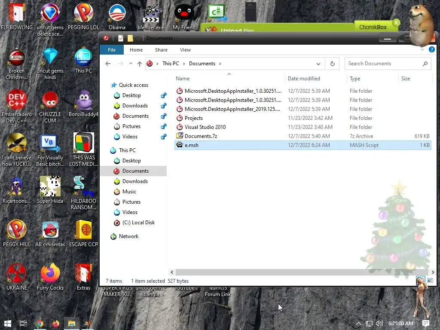This screenshot has width=440, height=330.
Task: Open the Windows Start menu
Action: pos(8,324)
